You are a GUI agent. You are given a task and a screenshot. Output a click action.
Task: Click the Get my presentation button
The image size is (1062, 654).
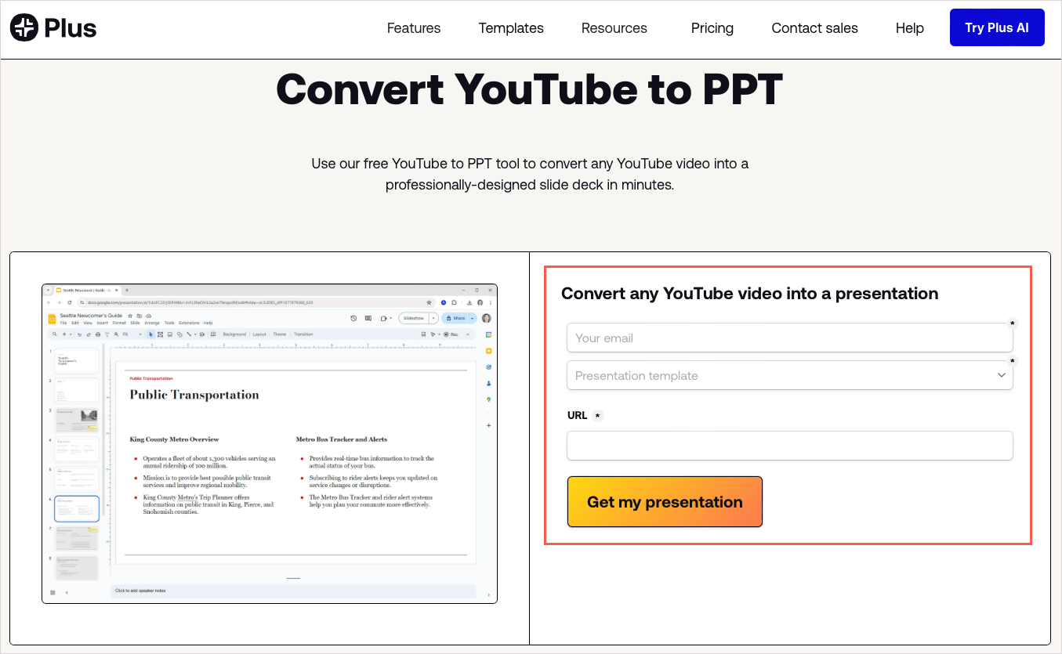click(x=665, y=502)
